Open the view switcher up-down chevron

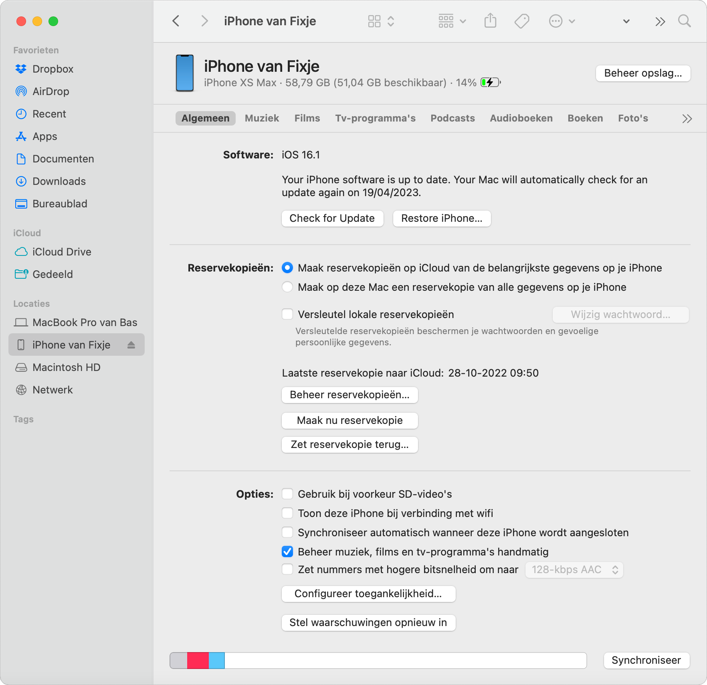point(391,21)
